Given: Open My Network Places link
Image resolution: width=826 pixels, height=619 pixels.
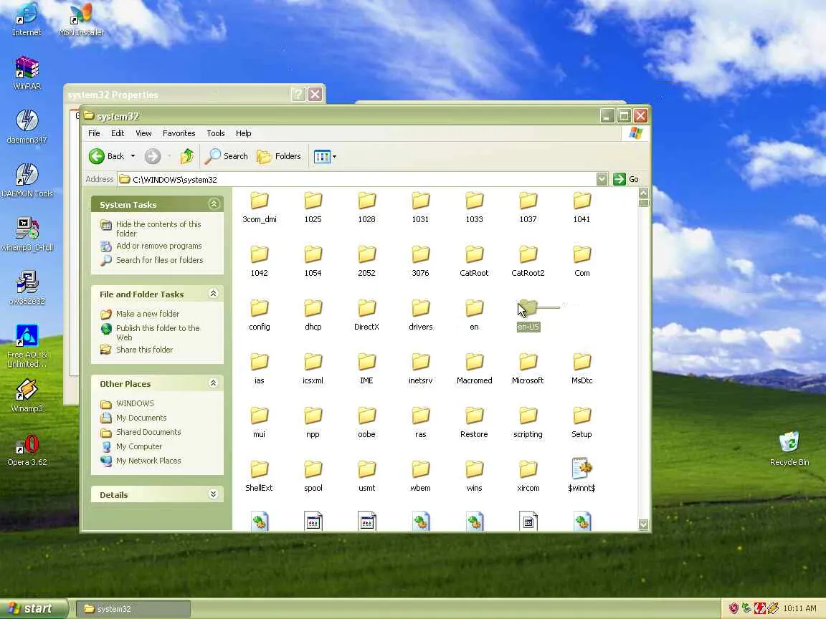Looking at the screenshot, I should point(148,461).
